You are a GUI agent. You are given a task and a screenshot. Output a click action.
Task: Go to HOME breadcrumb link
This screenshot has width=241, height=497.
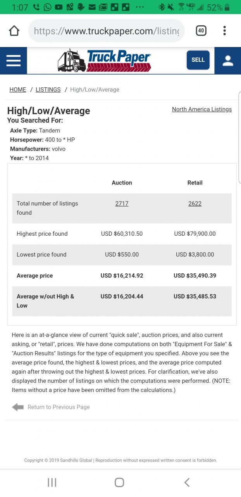[x=18, y=90]
